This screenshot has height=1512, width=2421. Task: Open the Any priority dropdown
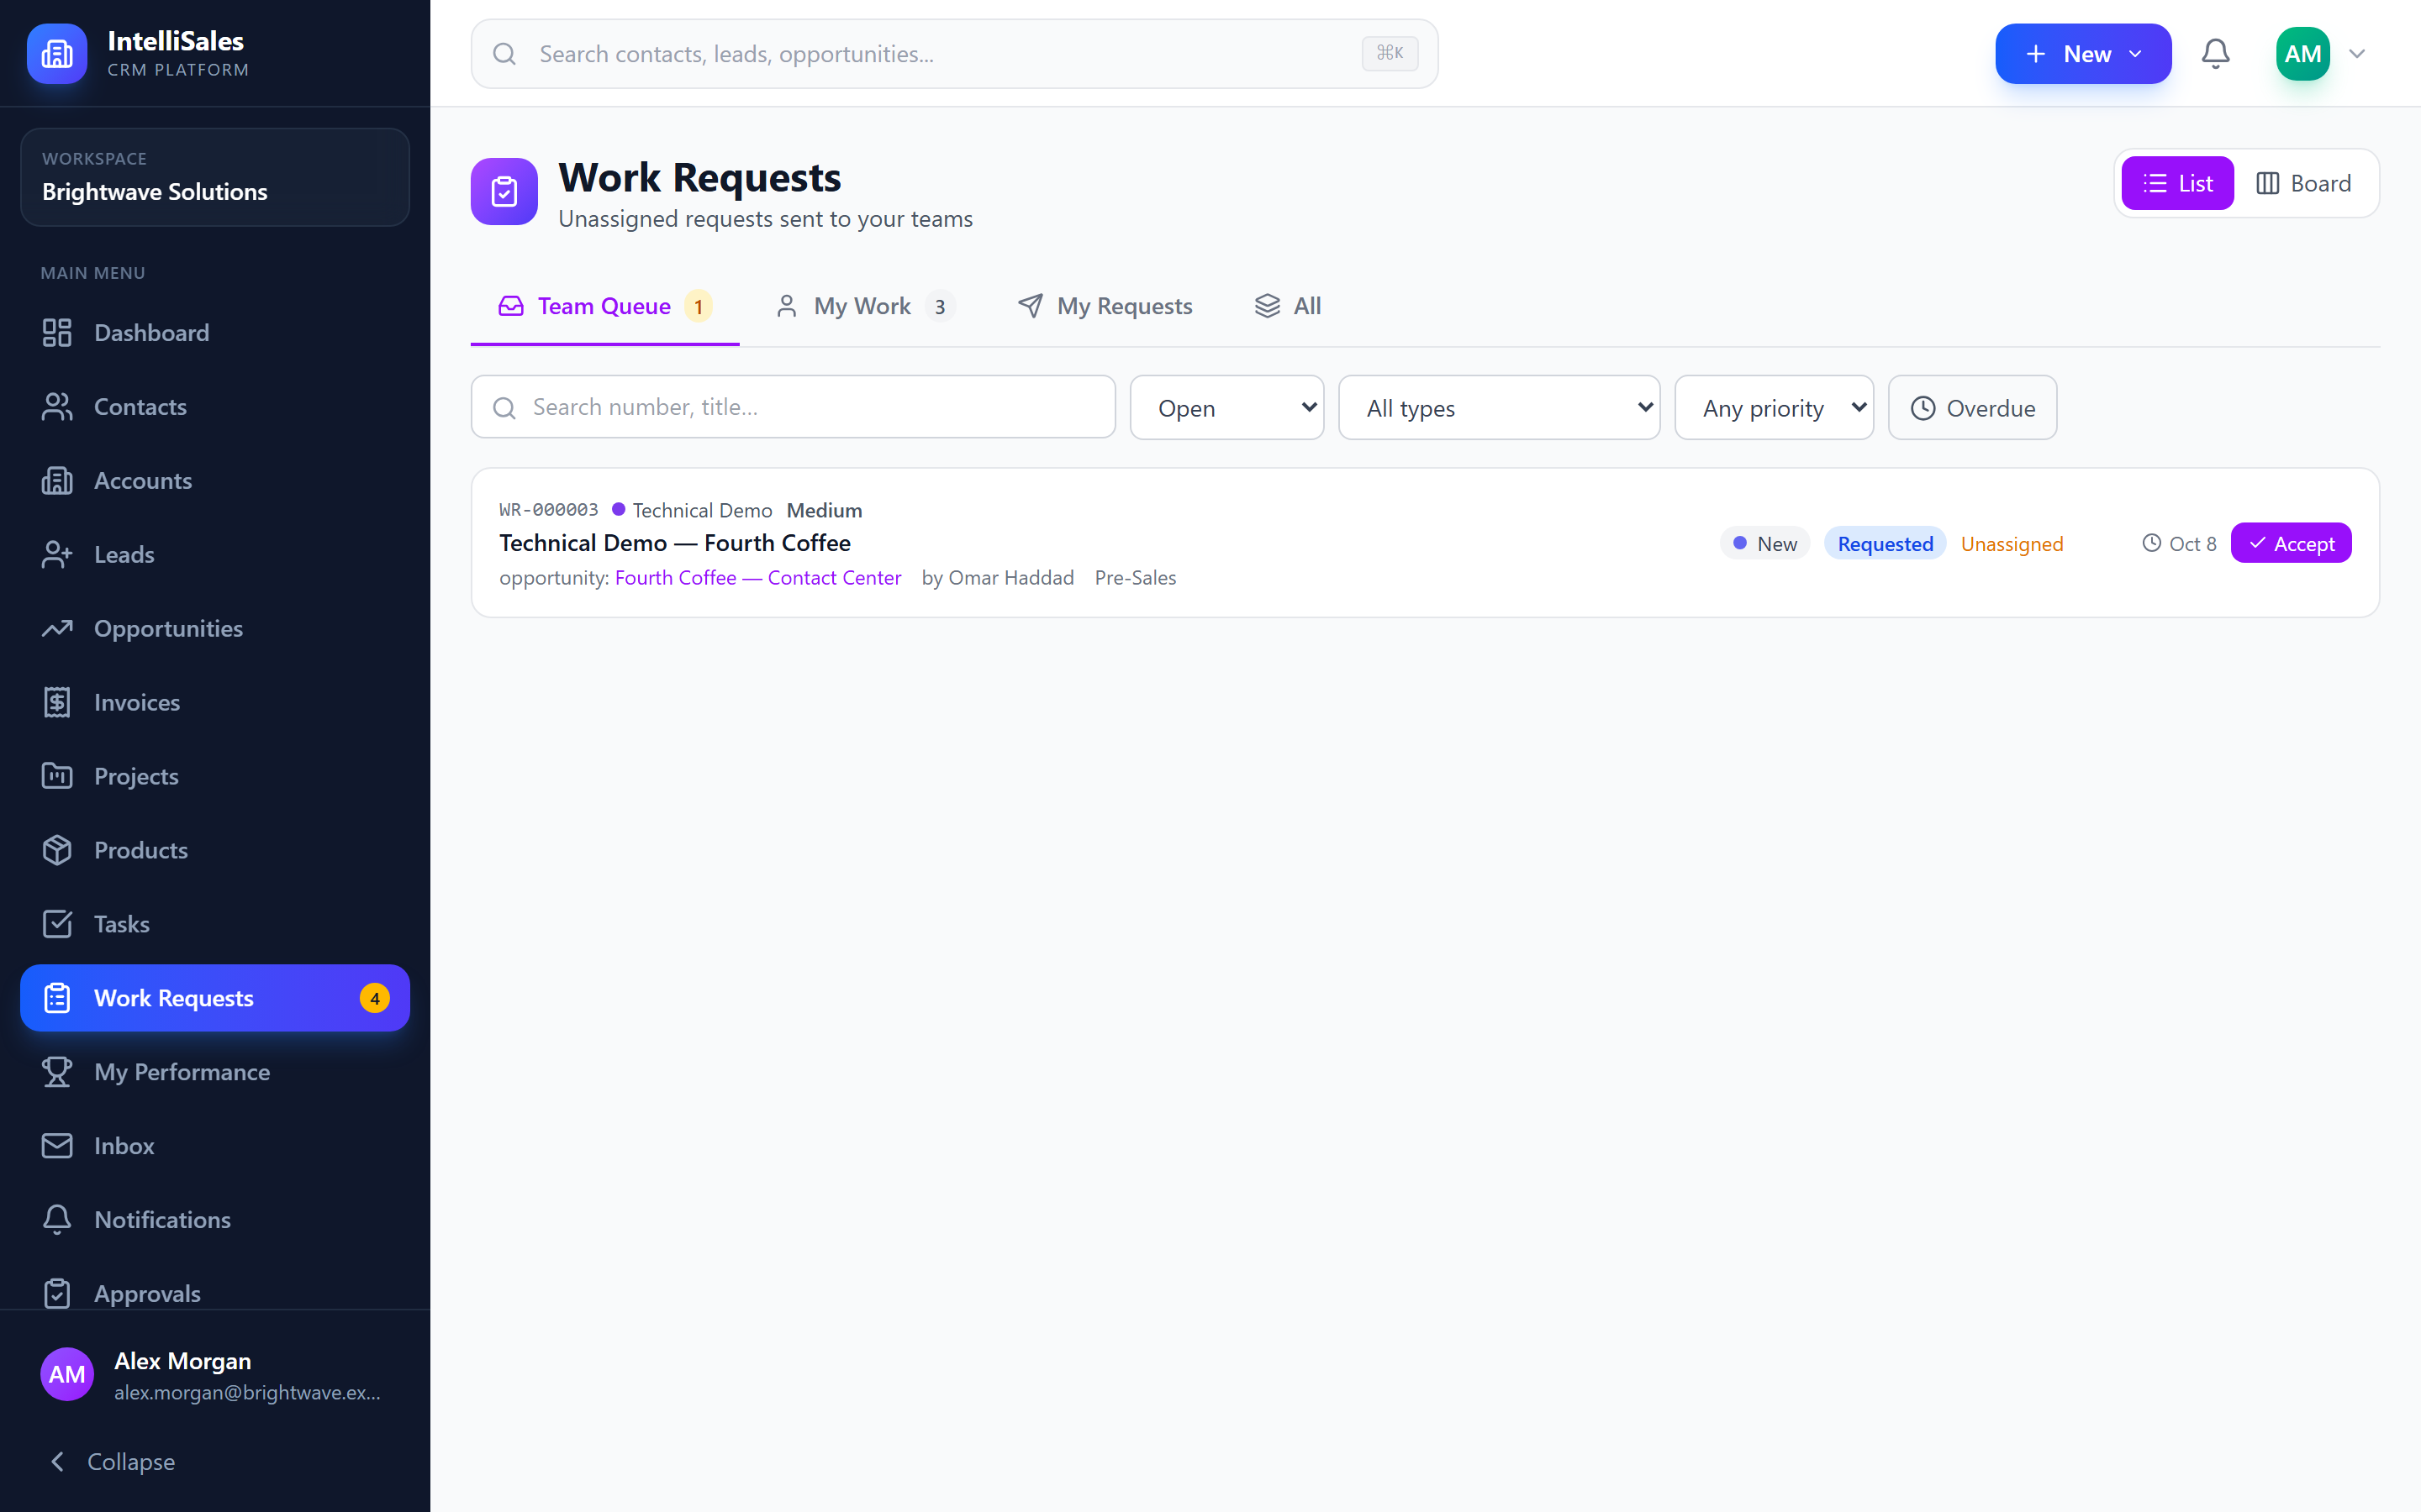click(1774, 408)
